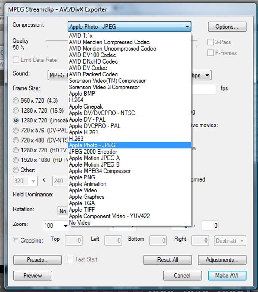Open the Zoom 100 dropdown

pyautogui.click(x=55, y=226)
